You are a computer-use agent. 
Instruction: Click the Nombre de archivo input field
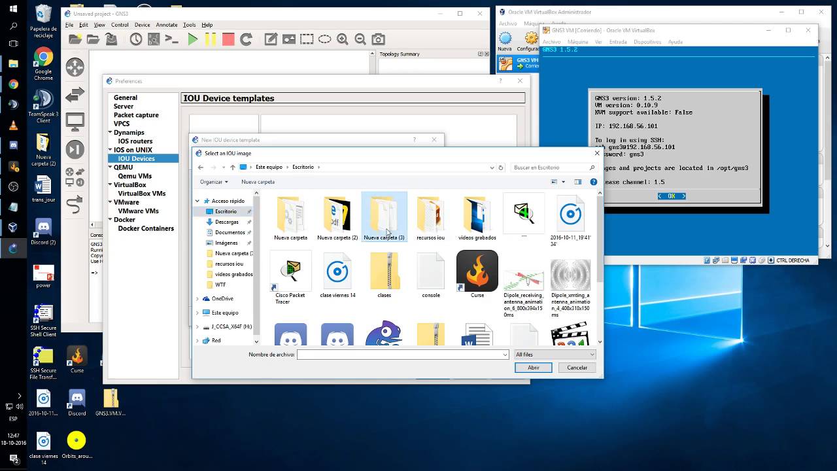[x=403, y=355]
